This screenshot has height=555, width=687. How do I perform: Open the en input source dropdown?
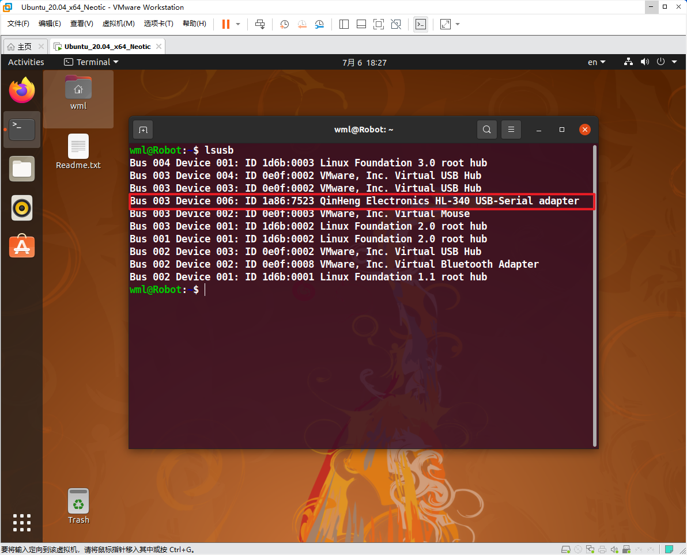pyautogui.click(x=597, y=62)
